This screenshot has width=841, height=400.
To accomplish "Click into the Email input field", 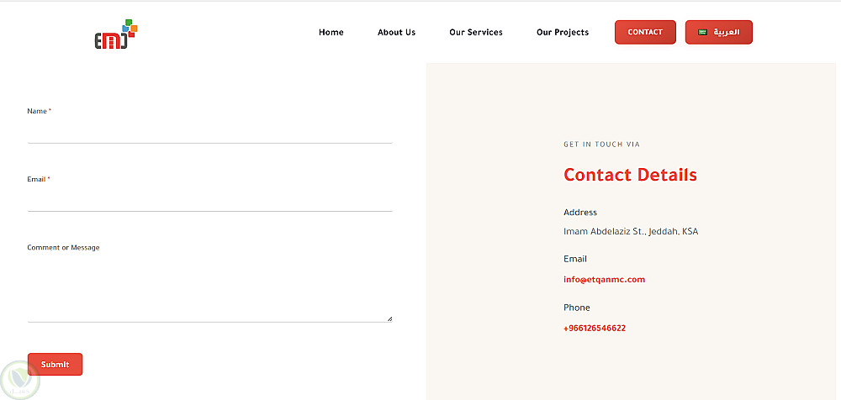I will 209,200.
